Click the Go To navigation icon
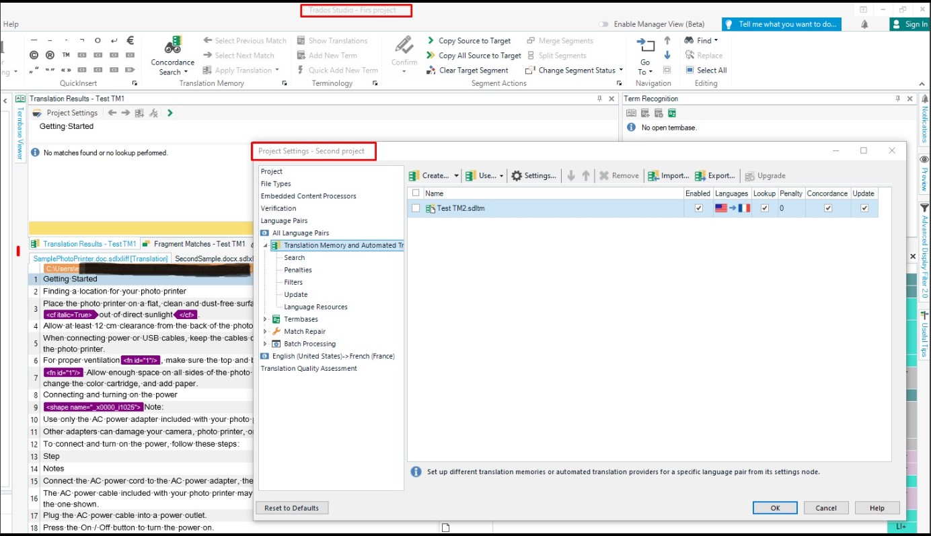931x536 pixels. (645, 45)
